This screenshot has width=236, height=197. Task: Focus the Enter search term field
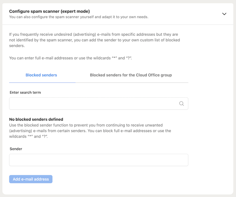pyautogui.click(x=99, y=103)
